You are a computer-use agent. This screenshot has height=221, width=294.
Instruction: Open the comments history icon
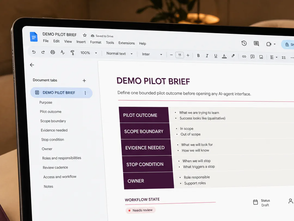click(256, 44)
